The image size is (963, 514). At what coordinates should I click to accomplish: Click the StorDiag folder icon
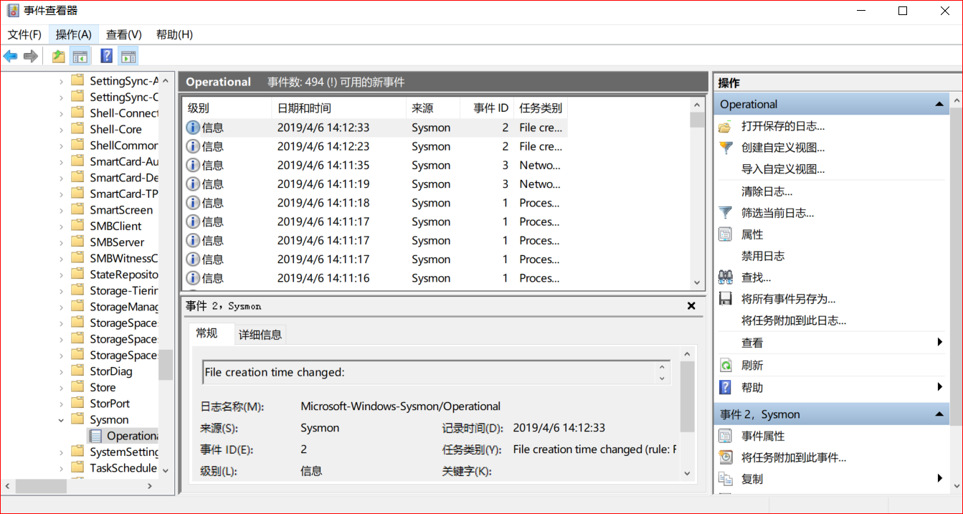click(77, 371)
